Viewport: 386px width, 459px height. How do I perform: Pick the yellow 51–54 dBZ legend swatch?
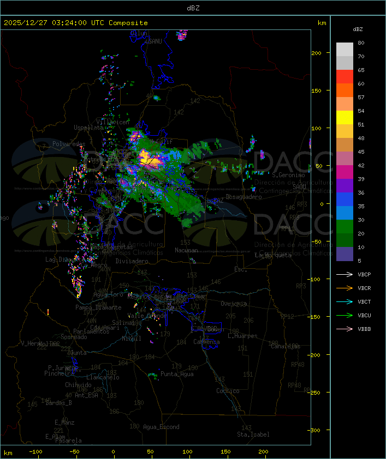pyautogui.click(x=345, y=117)
